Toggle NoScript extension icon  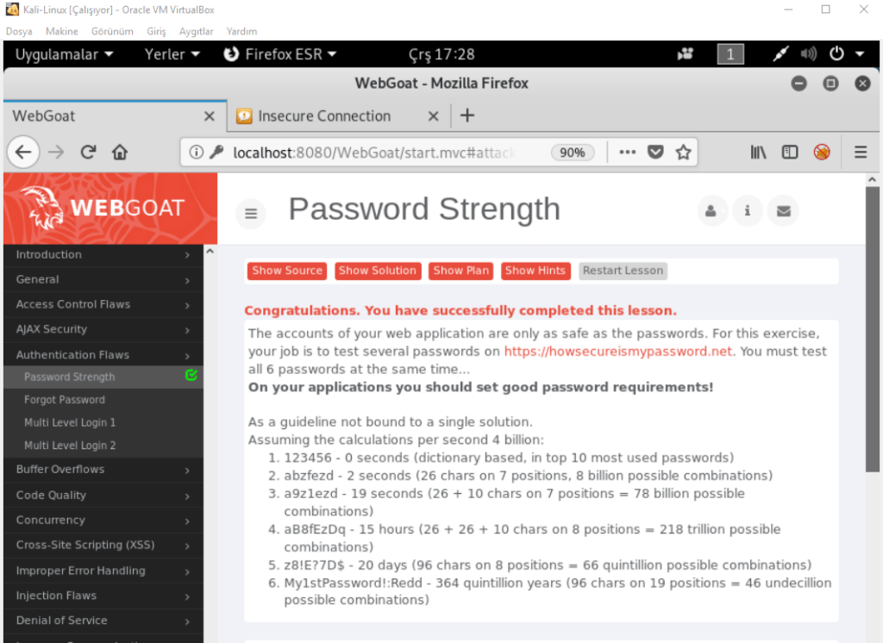tap(822, 153)
